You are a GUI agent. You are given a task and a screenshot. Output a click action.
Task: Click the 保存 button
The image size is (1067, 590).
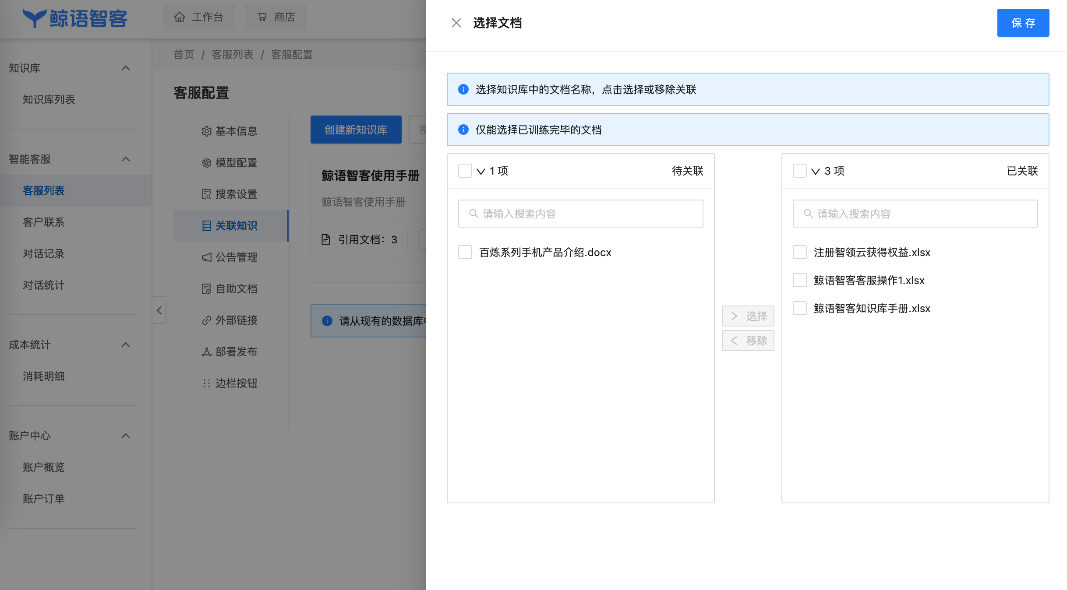coord(1023,23)
